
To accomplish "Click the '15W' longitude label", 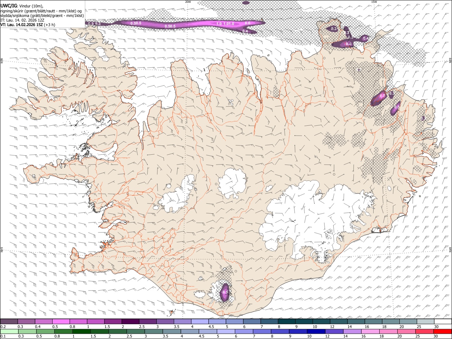I will 374,2.
